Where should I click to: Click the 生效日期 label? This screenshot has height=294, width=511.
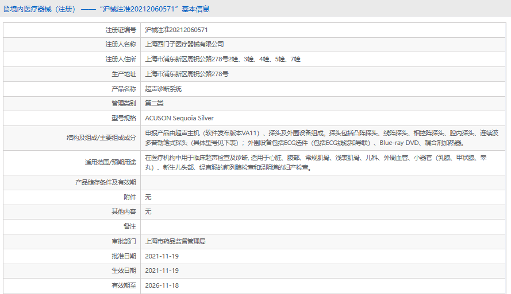124,271
